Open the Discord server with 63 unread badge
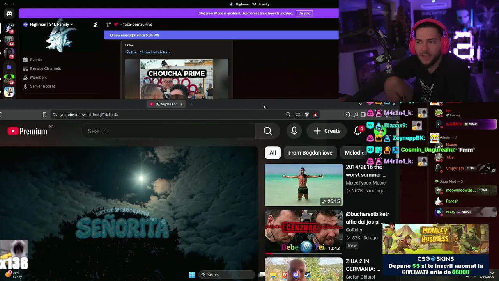Viewport: 499px width, 281px height. 9,41
